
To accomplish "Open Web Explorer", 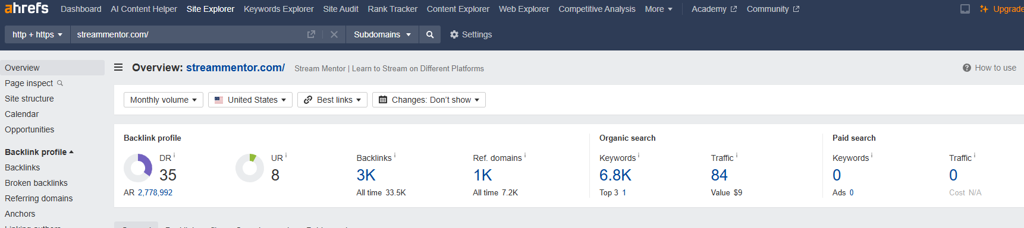I will tap(524, 9).
